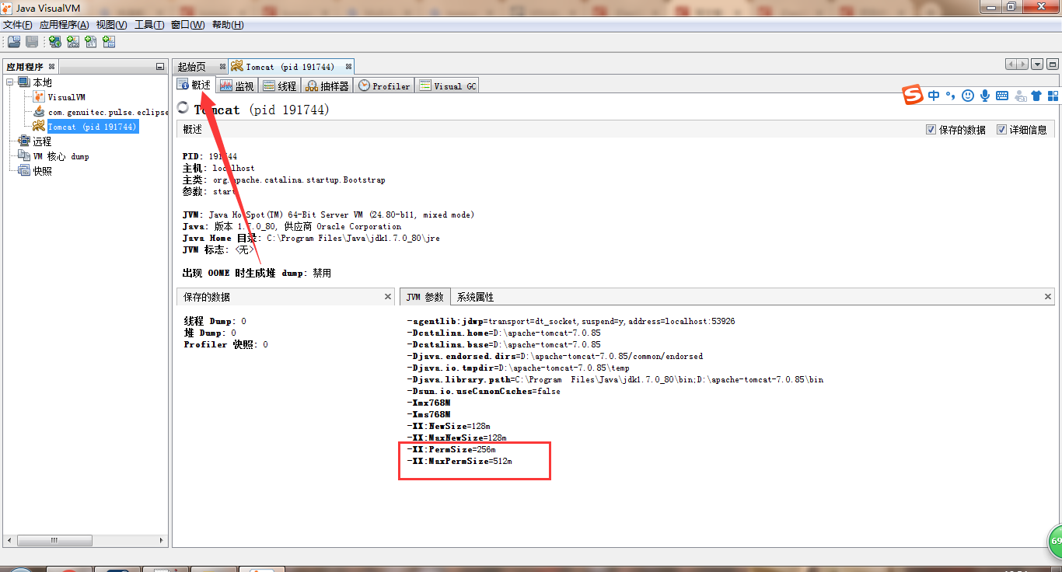Viewport: 1062px width, 572px height.
Task: Uncheck the 保存的数据 checkbox
Action: [x=931, y=129]
